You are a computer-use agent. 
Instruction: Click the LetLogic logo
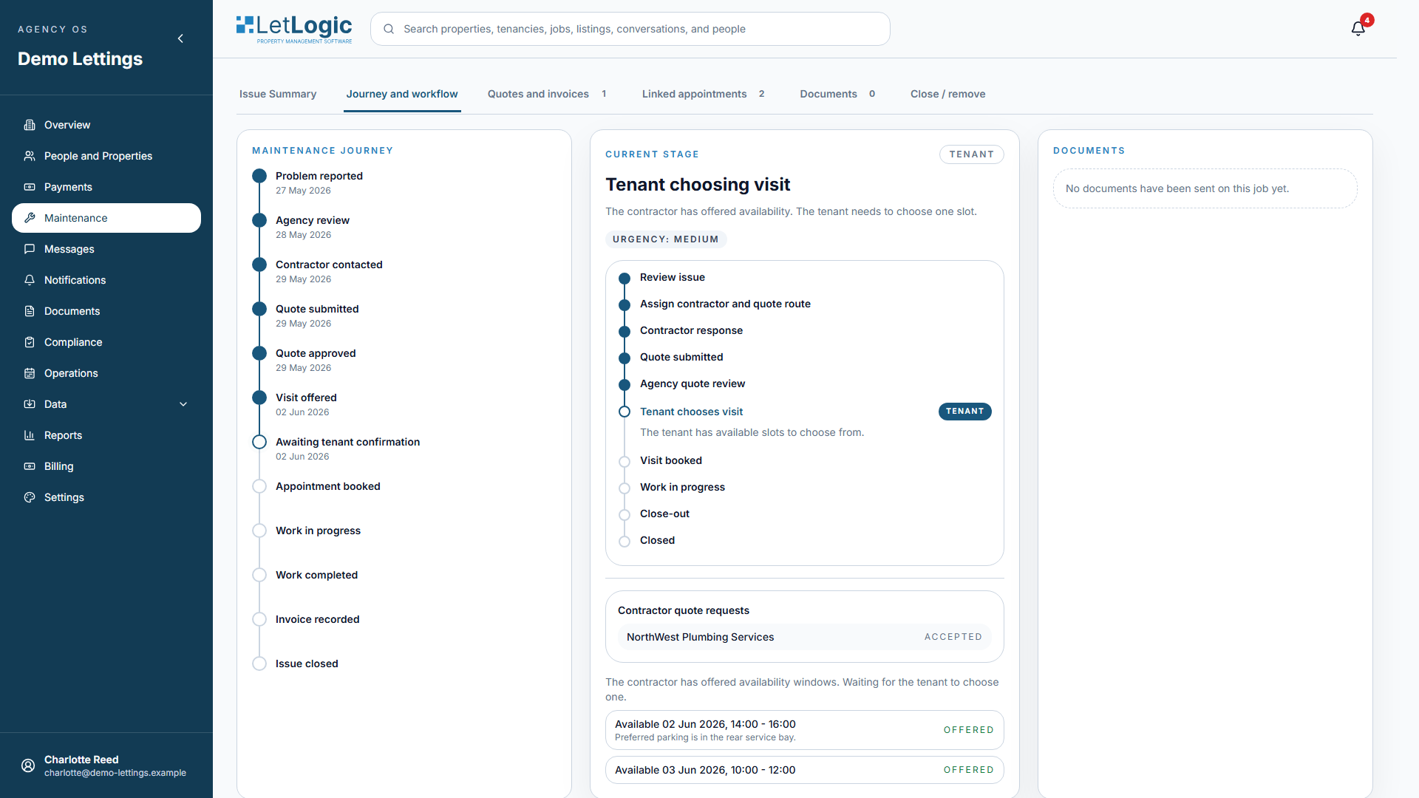tap(294, 30)
